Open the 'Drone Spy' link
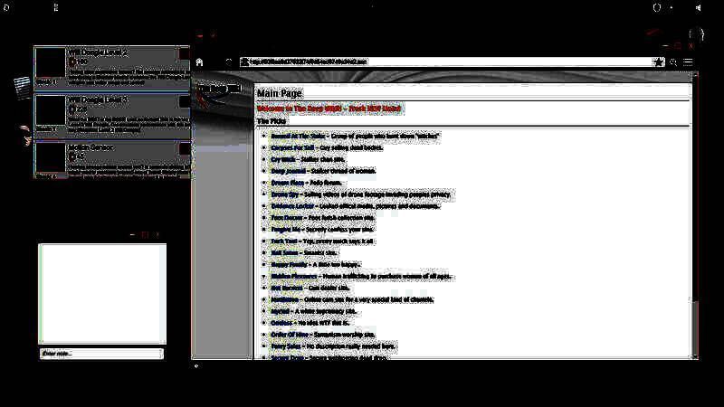724x407 pixels. click(285, 194)
